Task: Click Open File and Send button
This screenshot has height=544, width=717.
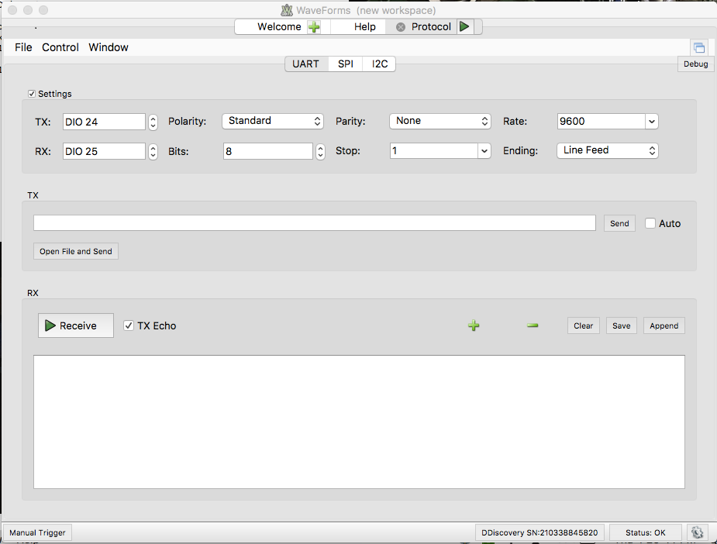Action: click(x=76, y=251)
